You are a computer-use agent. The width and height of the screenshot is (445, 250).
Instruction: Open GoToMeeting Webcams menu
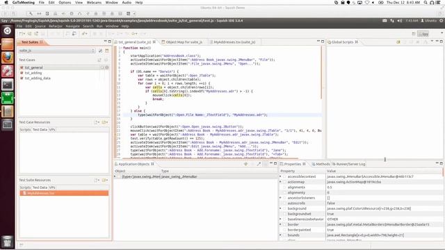click(94, 3)
